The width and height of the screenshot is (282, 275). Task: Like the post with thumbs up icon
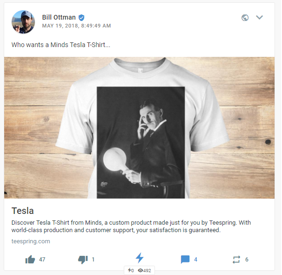pos(30,259)
